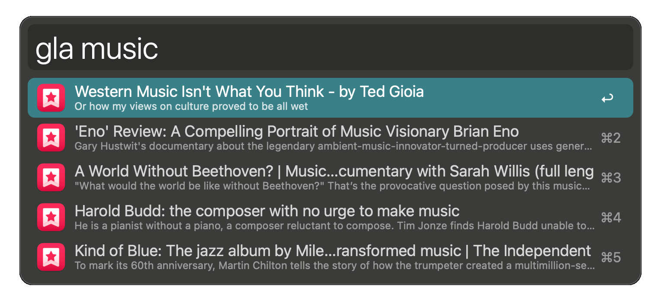Click the bookmark icon beside Kind of Blue result
The image size is (661, 308).
click(51, 257)
